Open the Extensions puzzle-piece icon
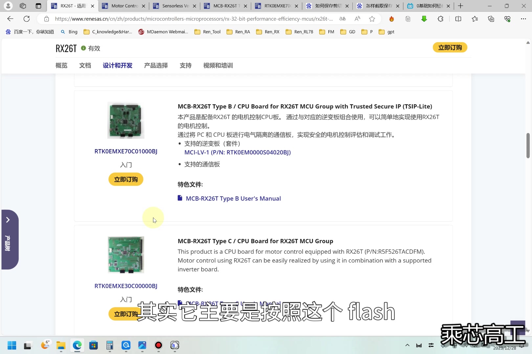The image size is (532, 354). pyautogui.click(x=440, y=19)
